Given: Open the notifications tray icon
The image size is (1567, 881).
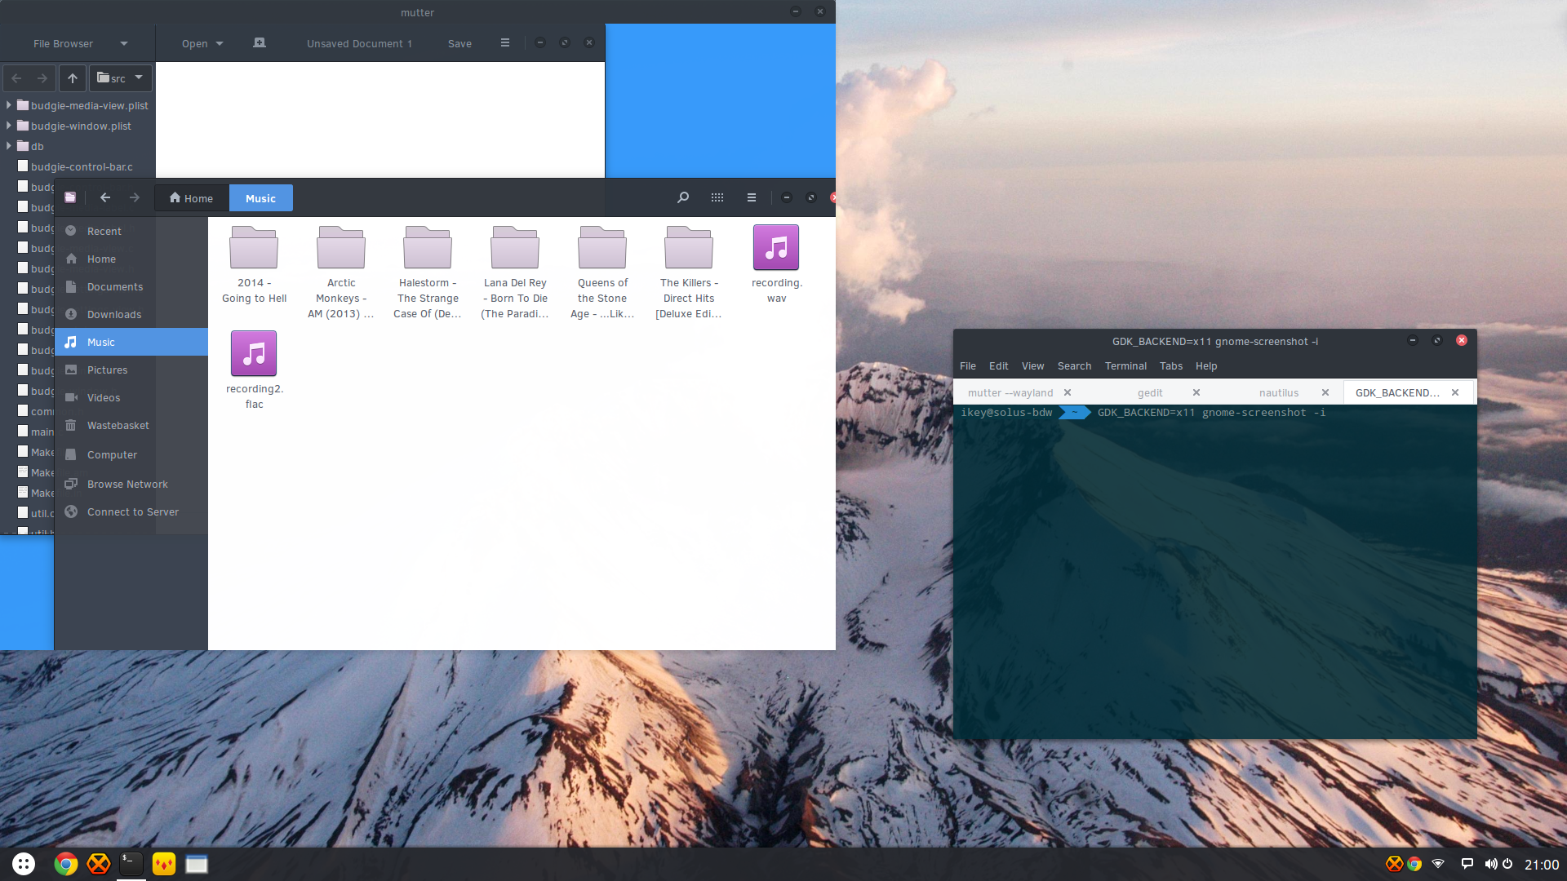Looking at the screenshot, I should coord(1467,864).
